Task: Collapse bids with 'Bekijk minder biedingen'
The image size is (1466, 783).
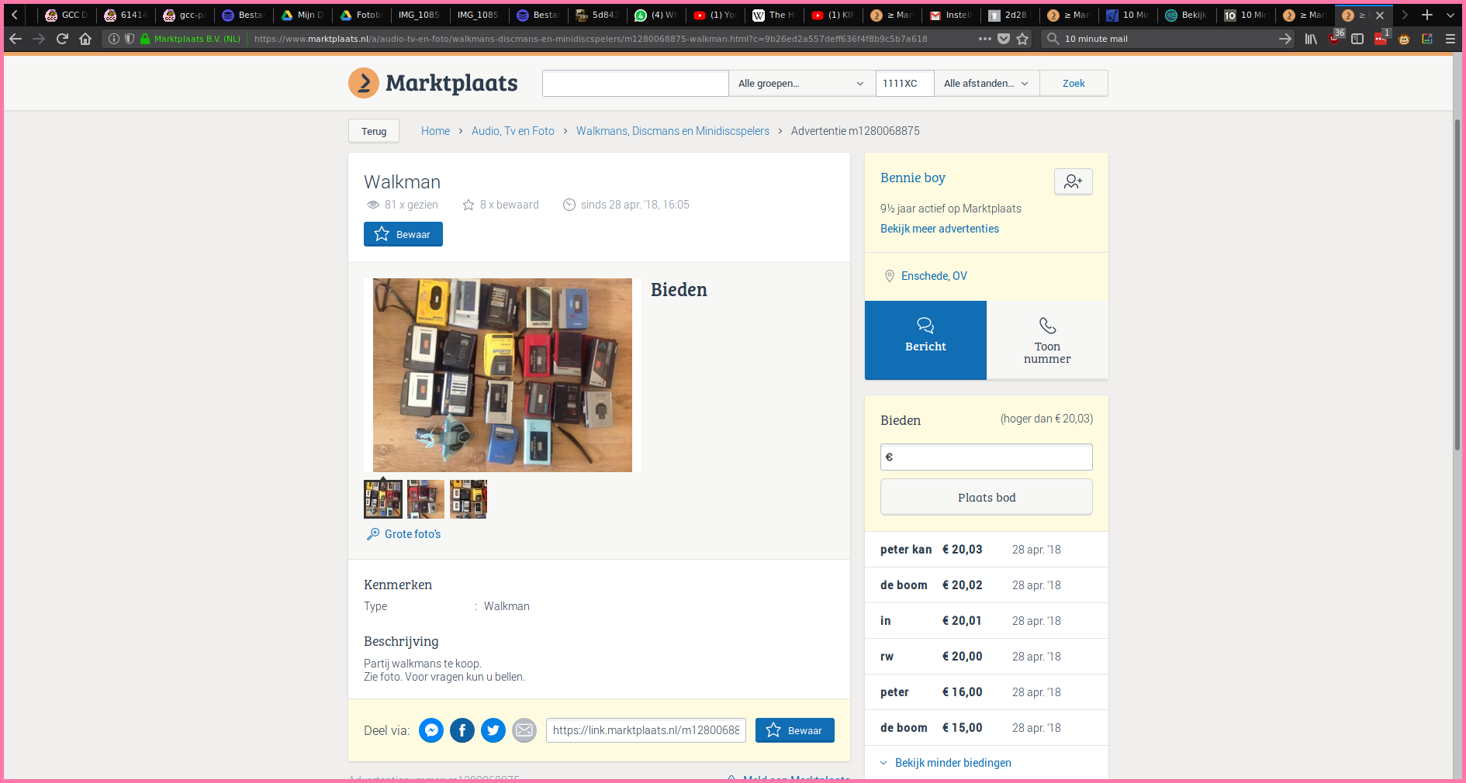Action: (953, 763)
